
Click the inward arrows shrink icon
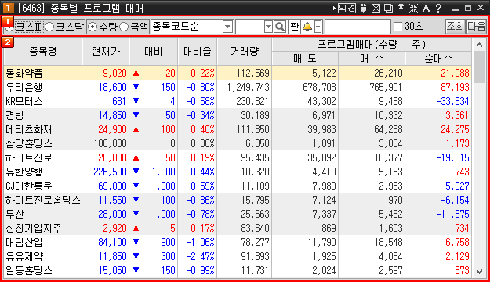(x=413, y=8)
